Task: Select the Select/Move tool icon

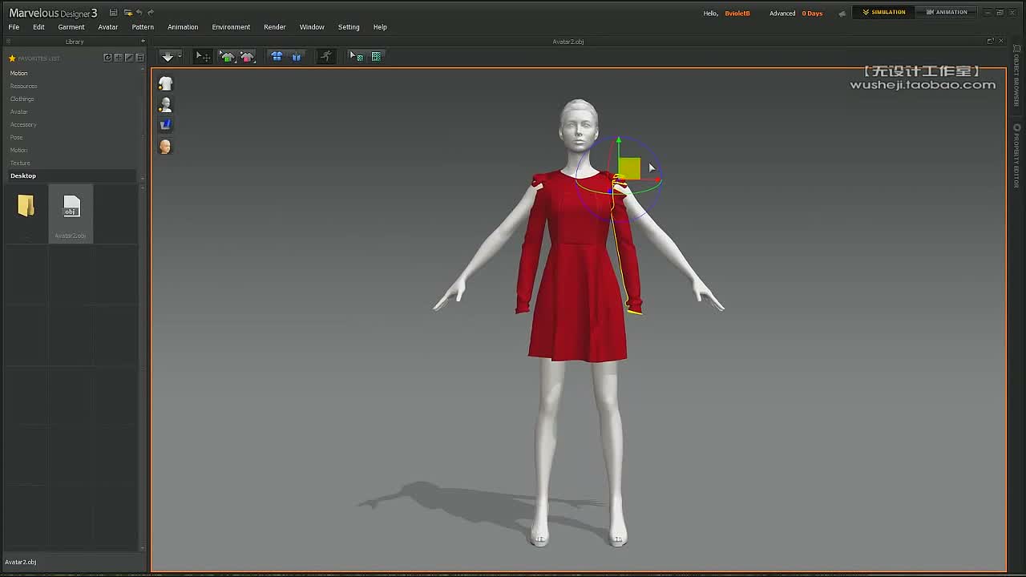Action: [x=203, y=56]
